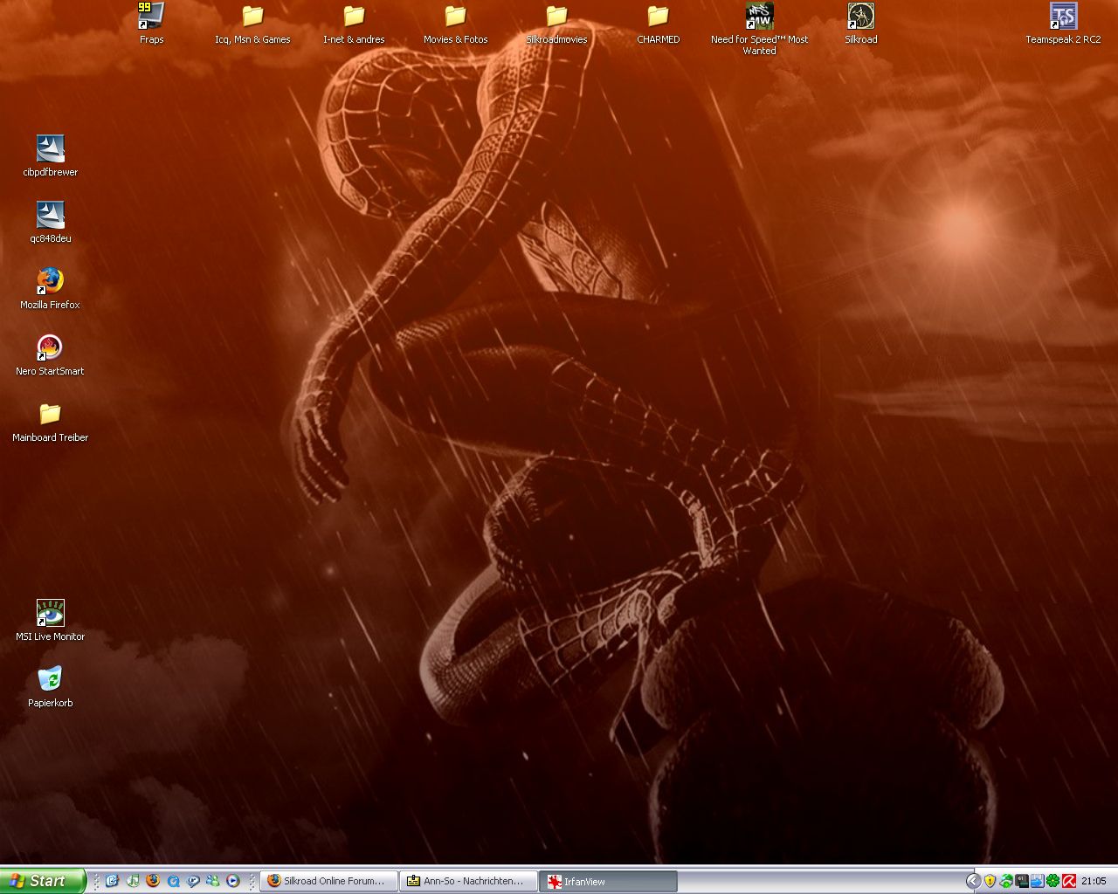Select the Nero StartSmart shortcut
This screenshot has width=1118, height=894.
(50, 347)
